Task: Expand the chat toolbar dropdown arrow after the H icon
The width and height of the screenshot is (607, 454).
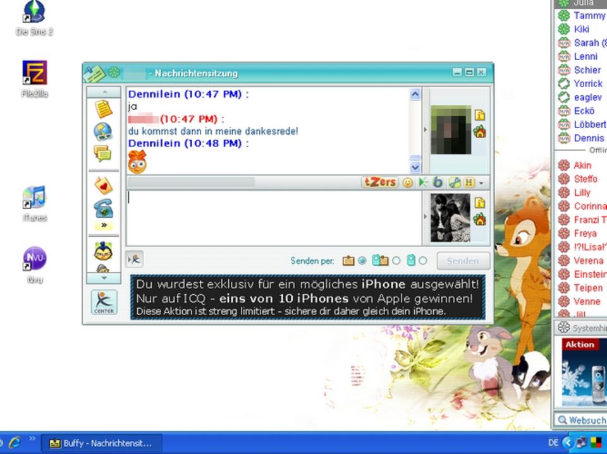Action: [481, 183]
